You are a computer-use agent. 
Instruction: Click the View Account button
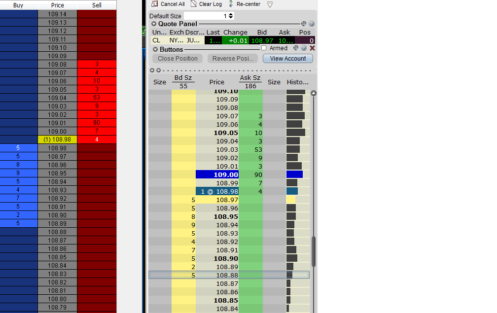pyautogui.click(x=288, y=59)
